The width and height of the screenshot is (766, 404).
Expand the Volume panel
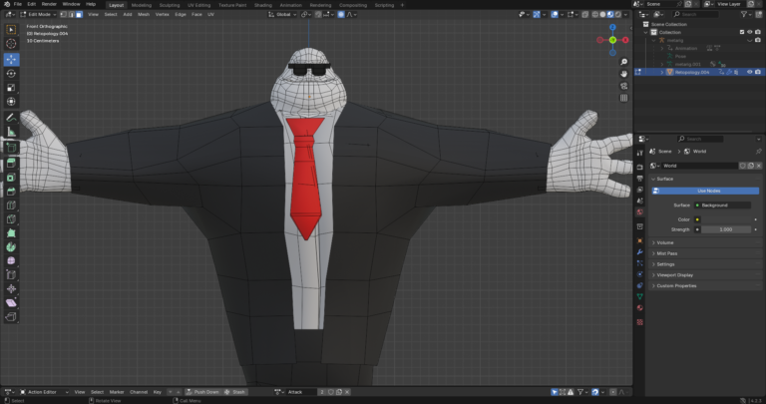pyautogui.click(x=665, y=242)
